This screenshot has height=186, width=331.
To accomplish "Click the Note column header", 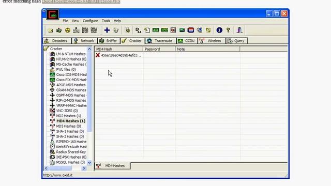I will click(208, 49).
